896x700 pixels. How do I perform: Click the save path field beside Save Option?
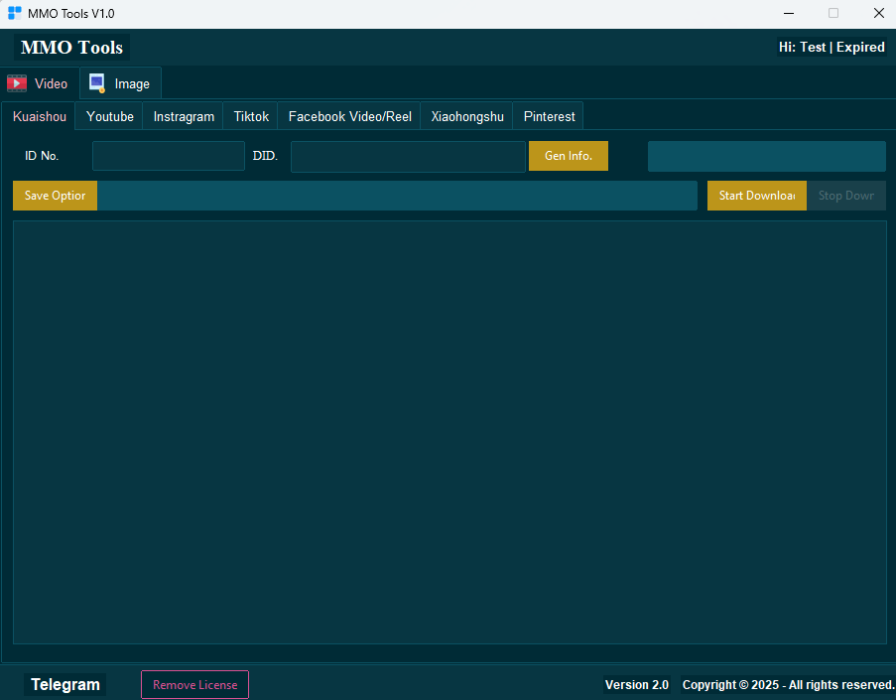(x=397, y=196)
